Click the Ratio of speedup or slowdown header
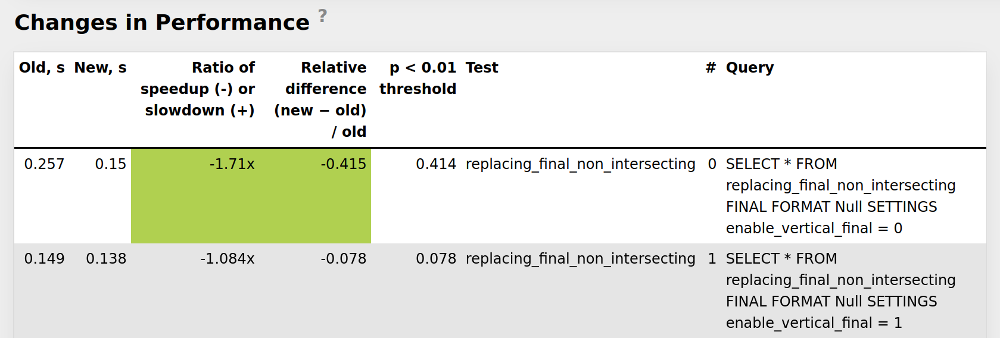1000x338 pixels. tap(197, 89)
